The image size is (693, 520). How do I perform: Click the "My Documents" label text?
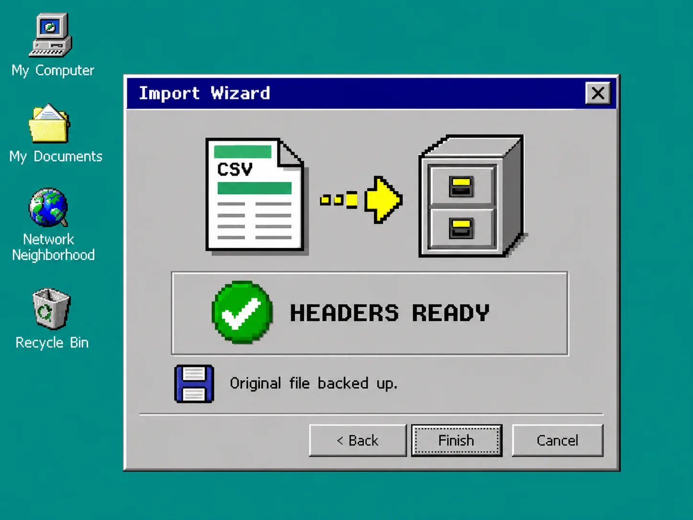coord(56,157)
